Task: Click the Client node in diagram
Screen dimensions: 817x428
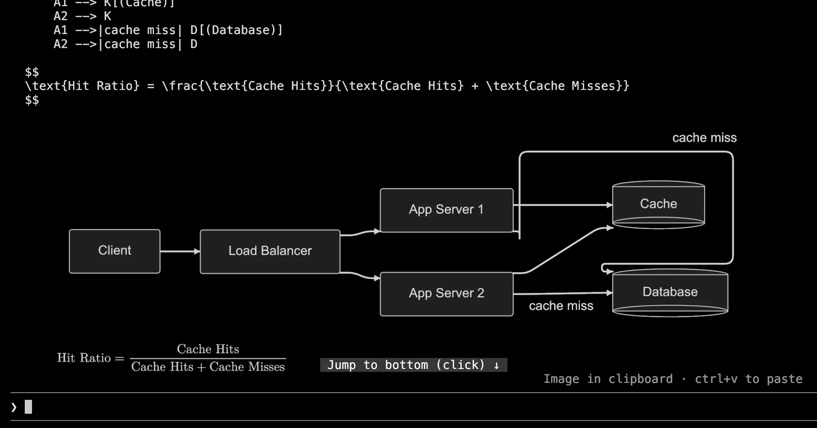Action: pyautogui.click(x=115, y=251)
